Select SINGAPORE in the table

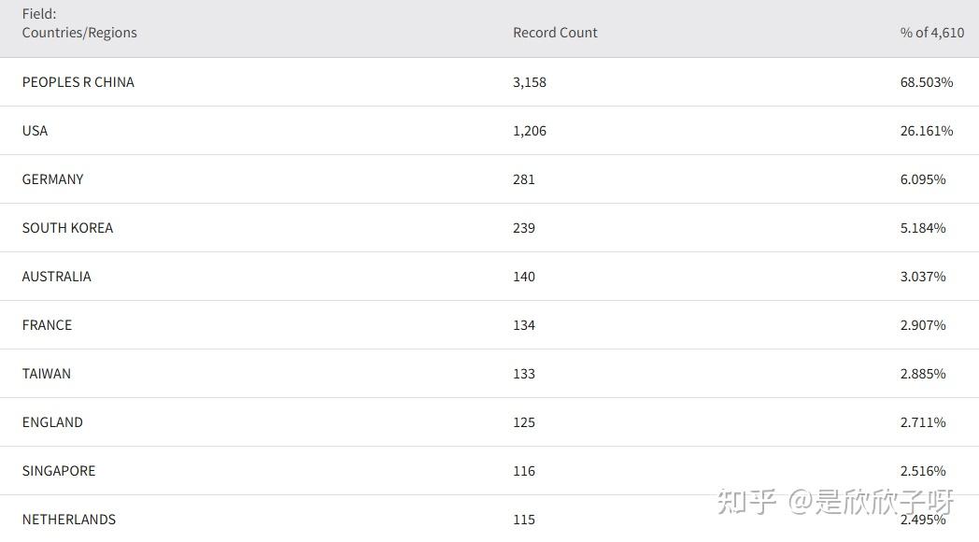pos(59,471)
